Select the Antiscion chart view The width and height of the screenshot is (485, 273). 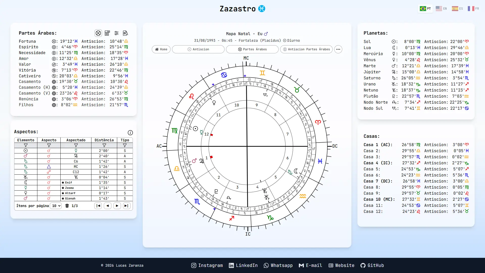point(198,49)
